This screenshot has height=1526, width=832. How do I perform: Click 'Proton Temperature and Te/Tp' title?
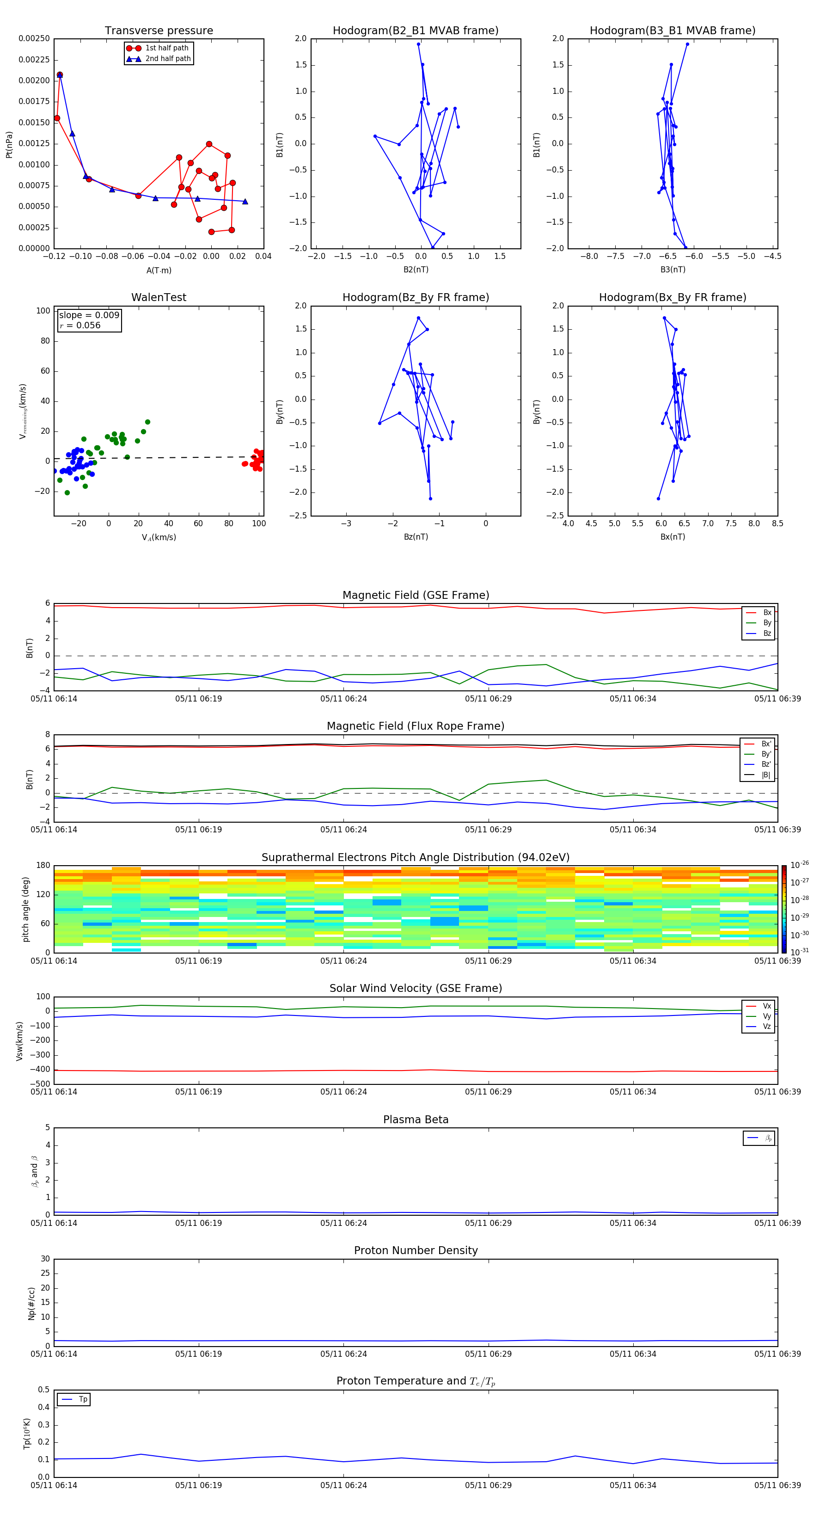[416, 1381]
